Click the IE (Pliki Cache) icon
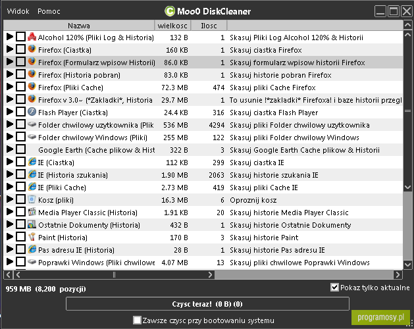The width and height of the screenshot is (414, 329). point(32,187)
